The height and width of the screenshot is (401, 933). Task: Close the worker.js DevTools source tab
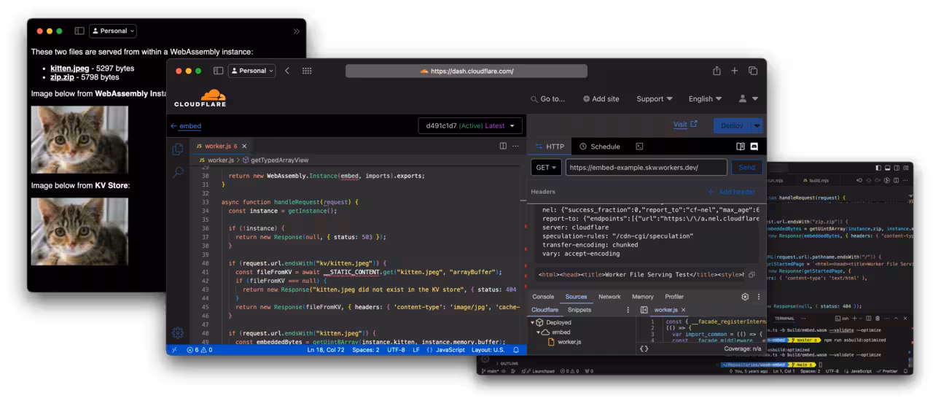point(683,310)
